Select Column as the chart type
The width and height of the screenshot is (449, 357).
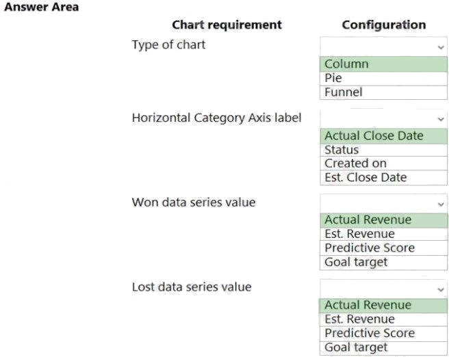tap(383, 64)
